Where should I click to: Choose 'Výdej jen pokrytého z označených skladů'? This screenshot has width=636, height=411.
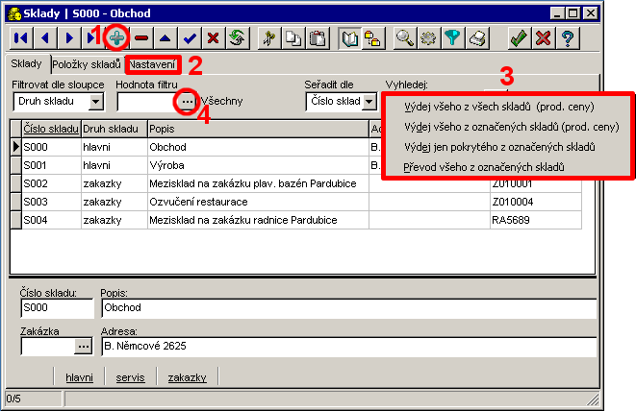click(498, 146)
